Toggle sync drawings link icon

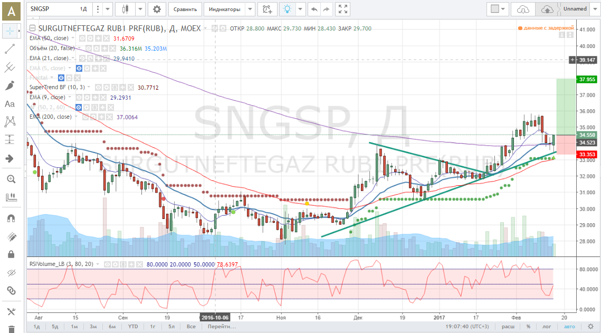pos(11,291)
